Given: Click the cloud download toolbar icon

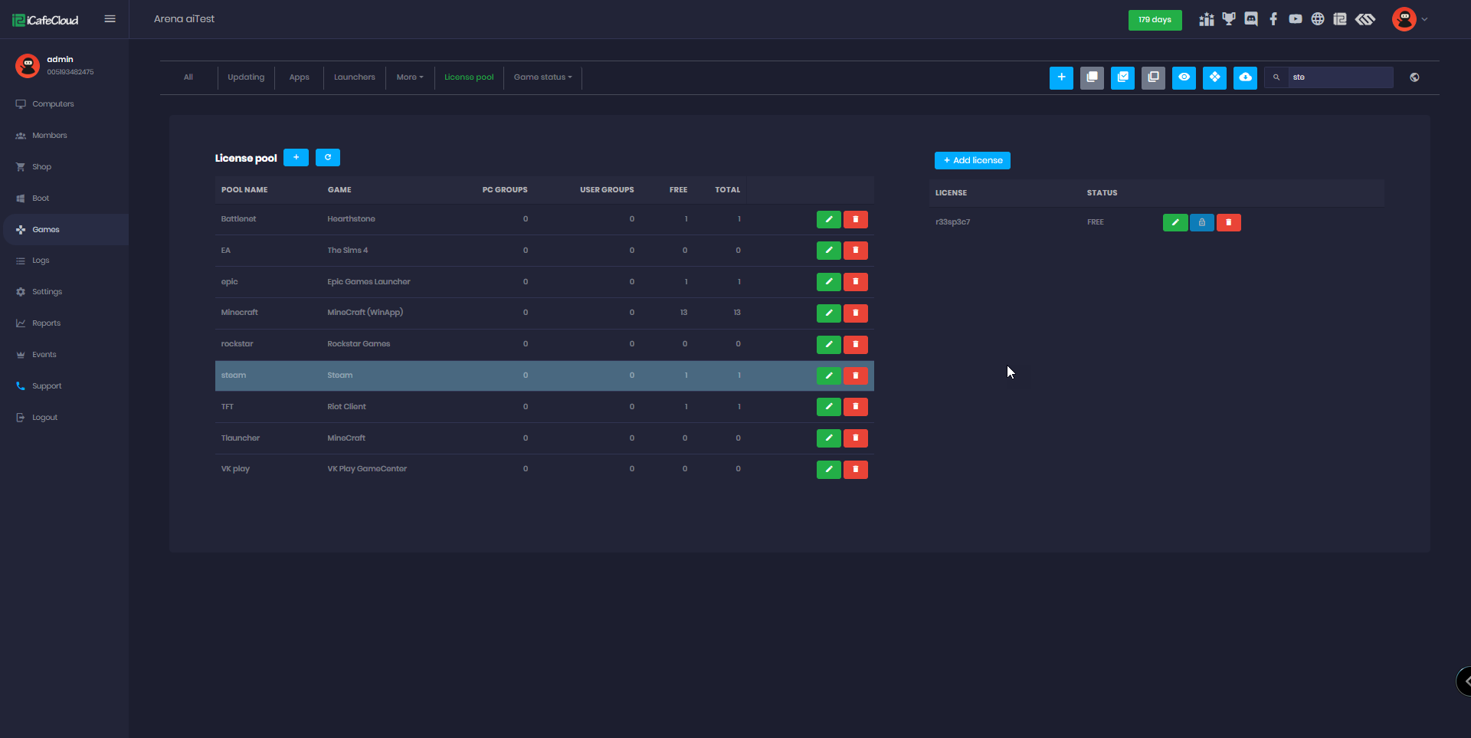Looking at the screenshot, I should tap(1245, 77).
